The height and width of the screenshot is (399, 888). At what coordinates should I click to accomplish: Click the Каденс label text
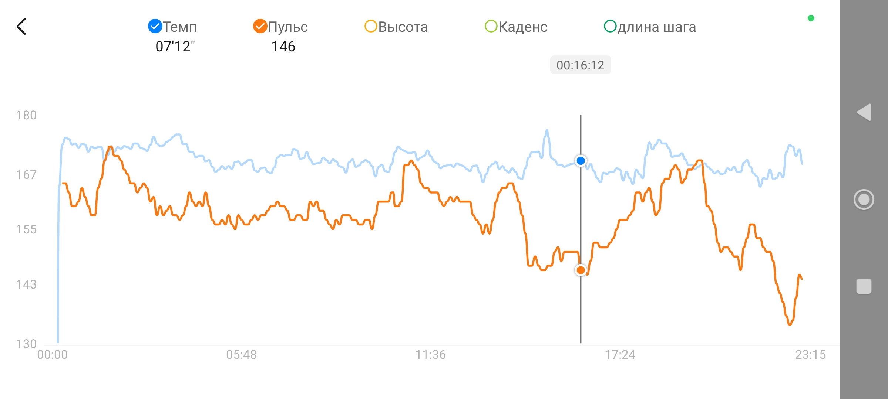[523, 27]
